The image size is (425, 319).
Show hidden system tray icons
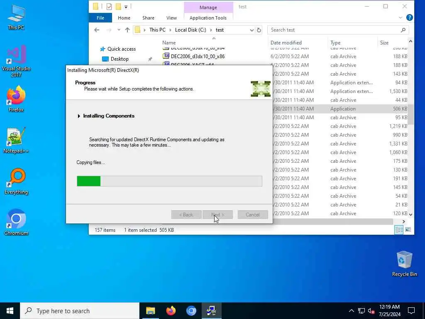(x=351, y=311)
